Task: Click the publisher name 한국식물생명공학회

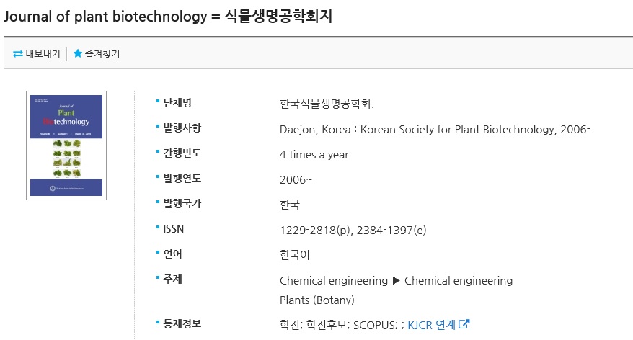Action: pos(327,103)
